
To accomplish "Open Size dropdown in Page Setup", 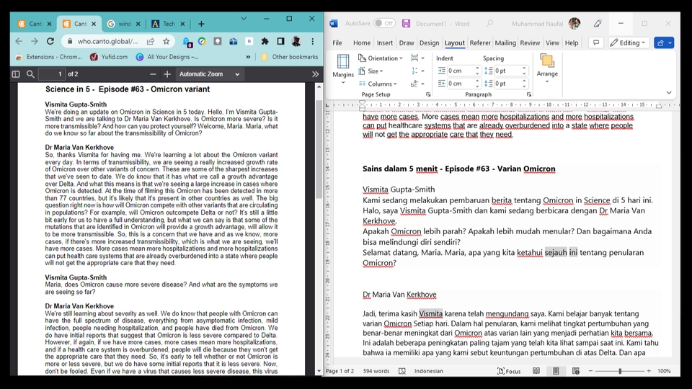I will tap(371, 71).
